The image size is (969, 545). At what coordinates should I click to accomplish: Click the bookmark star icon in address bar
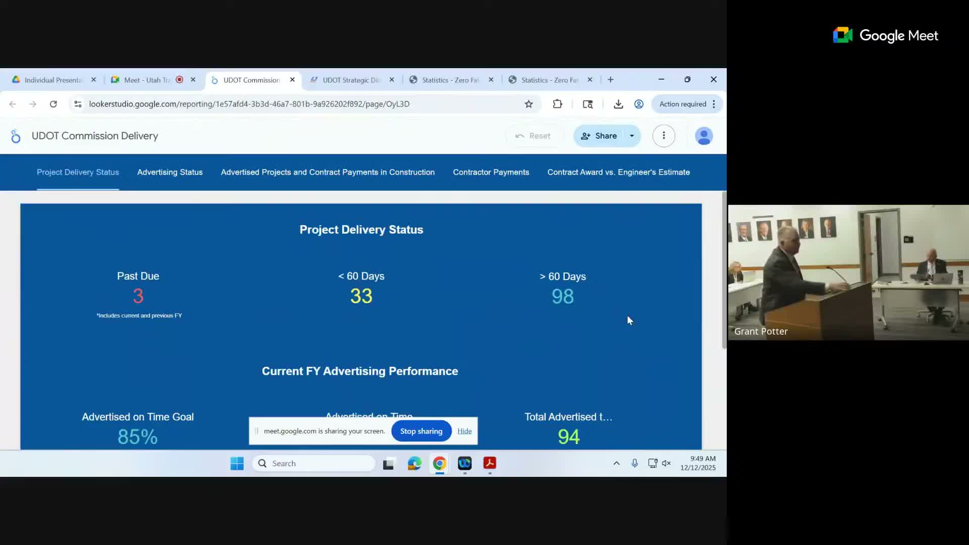click(528, 104)
